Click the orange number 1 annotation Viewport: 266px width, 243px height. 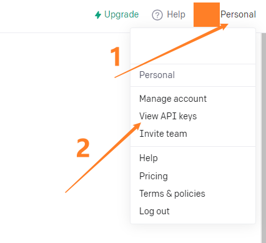[116, 56]
